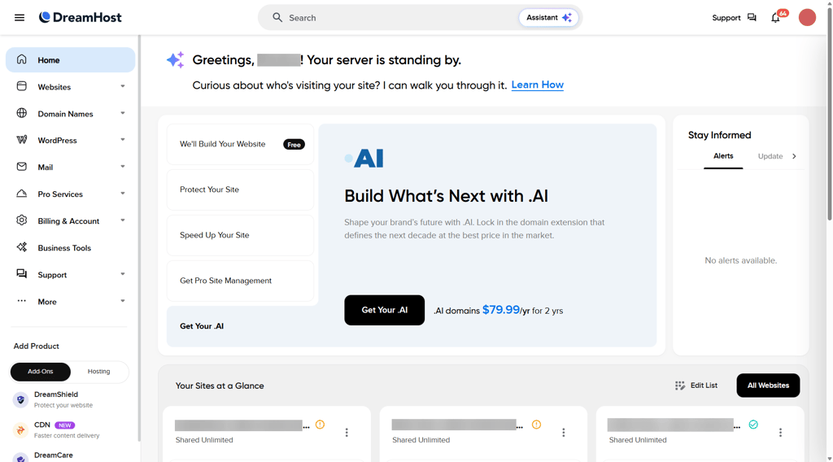Viewport: 833px width, 462px height.
Task: Click the first site warning status icon
Action: pyautogui.click(x=320, y=425)
